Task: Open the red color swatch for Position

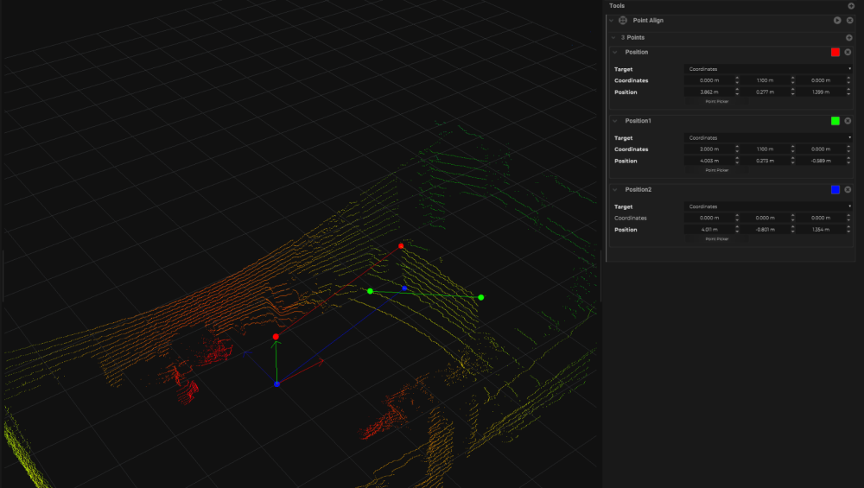Action: click(835, 53)
